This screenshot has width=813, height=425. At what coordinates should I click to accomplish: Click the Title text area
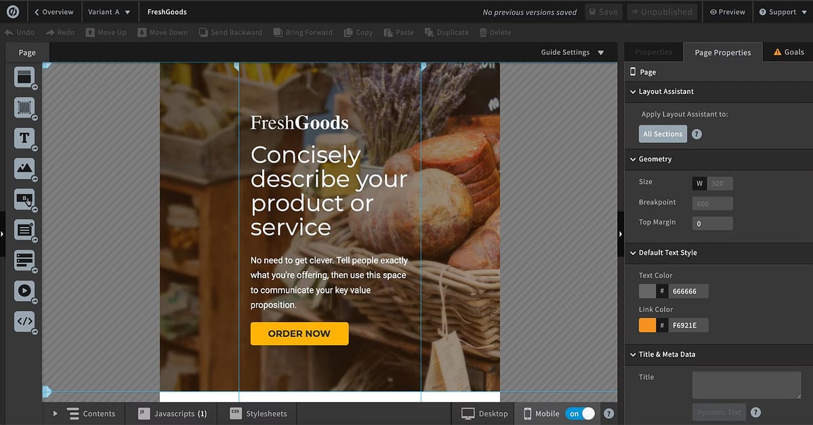[x=747, y=385]
